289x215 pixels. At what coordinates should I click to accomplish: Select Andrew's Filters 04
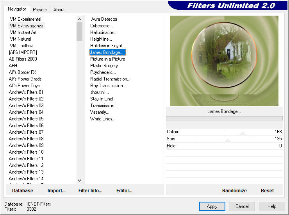pos(26,112)
